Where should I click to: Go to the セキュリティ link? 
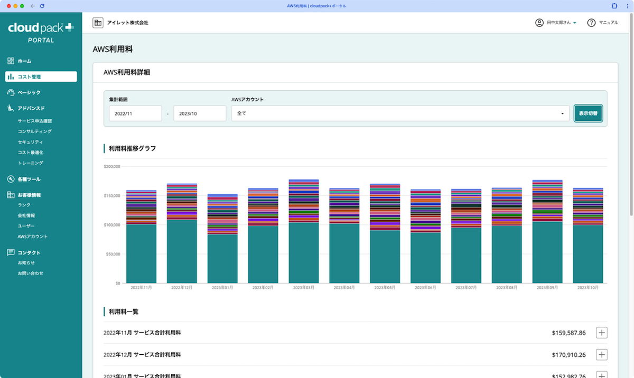coord(31,142)
